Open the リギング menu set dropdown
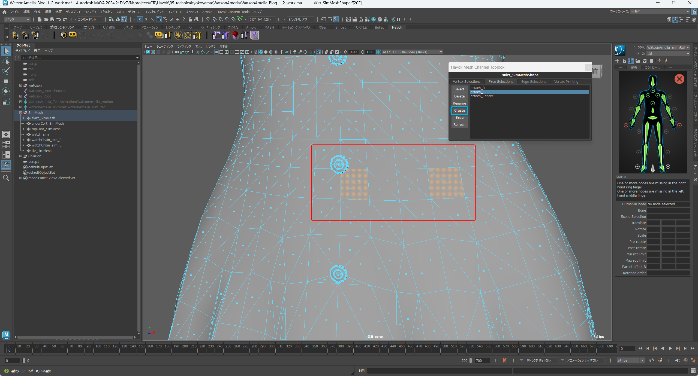This screenshot has width=698, height=376. tap(17, 19)
